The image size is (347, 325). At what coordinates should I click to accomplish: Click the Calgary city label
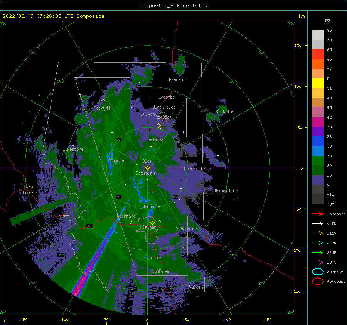150,227
